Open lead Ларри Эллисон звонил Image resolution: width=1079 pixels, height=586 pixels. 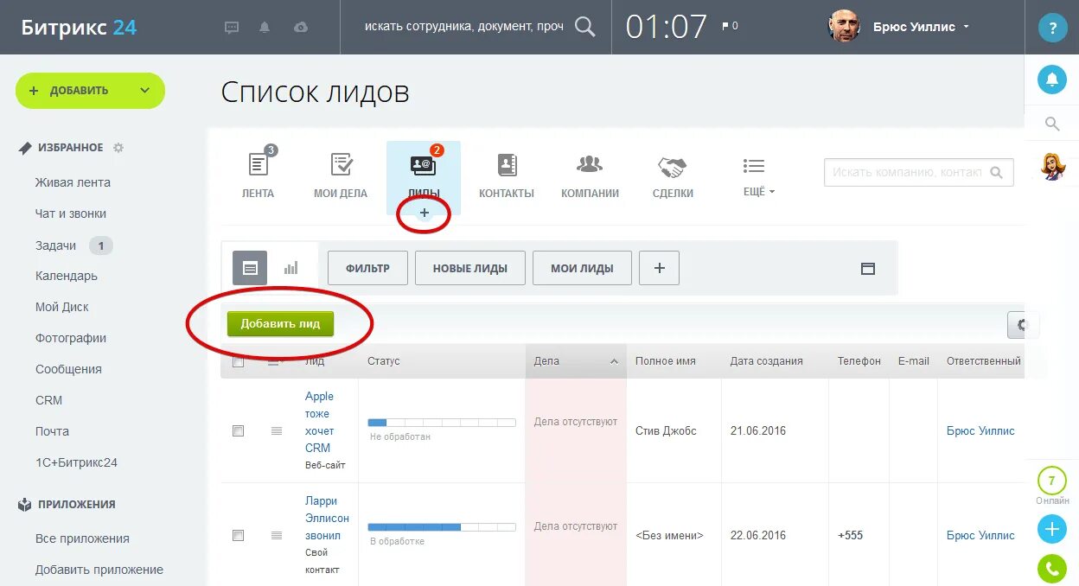click(327, 518)
